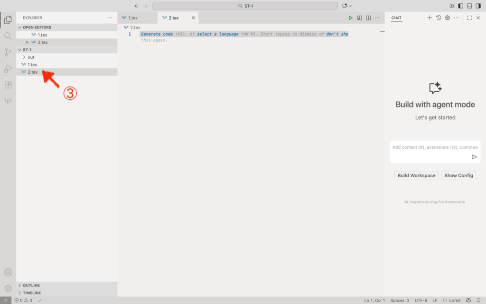Click the chat input field
This screenshot has height=304, width=486.
tap(431, 147)
